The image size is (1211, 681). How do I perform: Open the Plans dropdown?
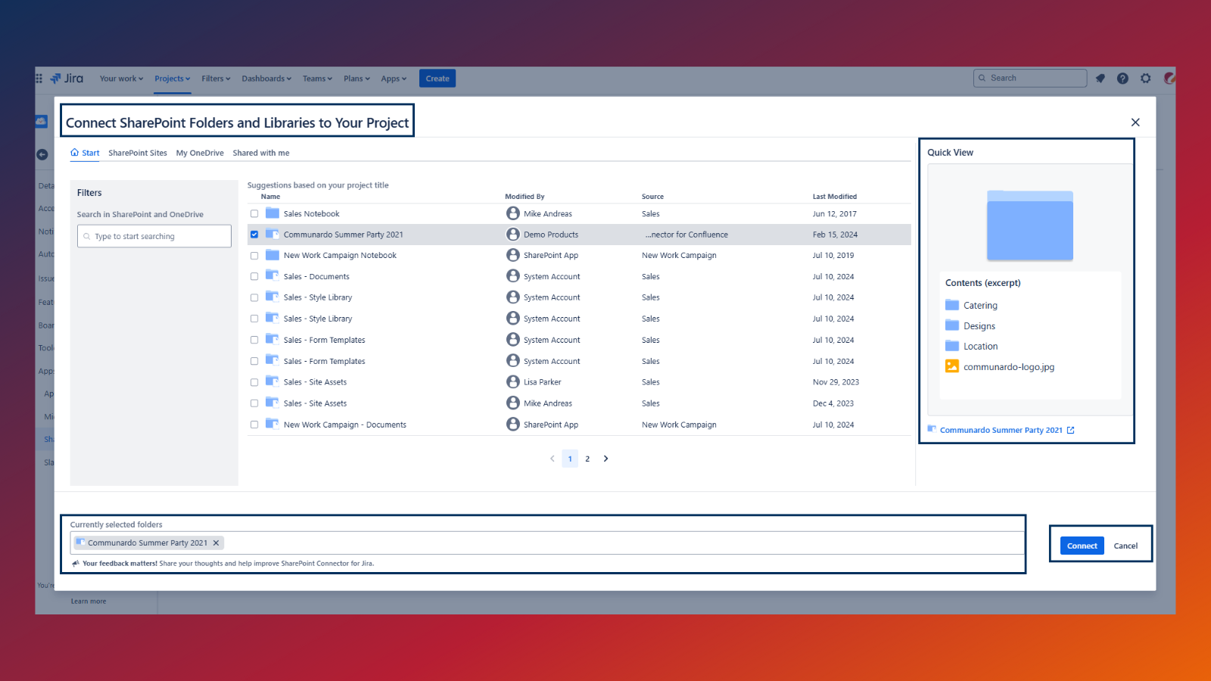pos(356,79)
